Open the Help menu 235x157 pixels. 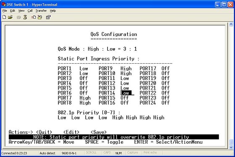(x=53, y=11)
